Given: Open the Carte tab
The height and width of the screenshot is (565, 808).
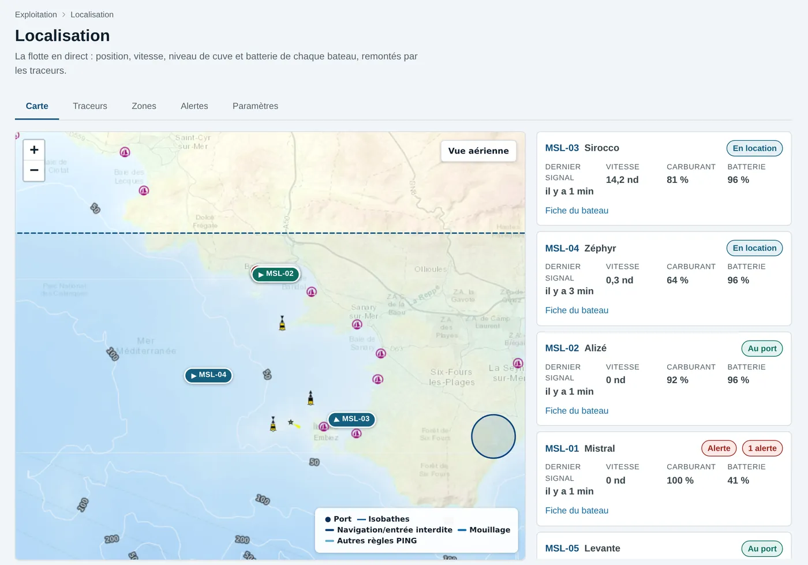Looking at the screenshot, I should [37, 106].
